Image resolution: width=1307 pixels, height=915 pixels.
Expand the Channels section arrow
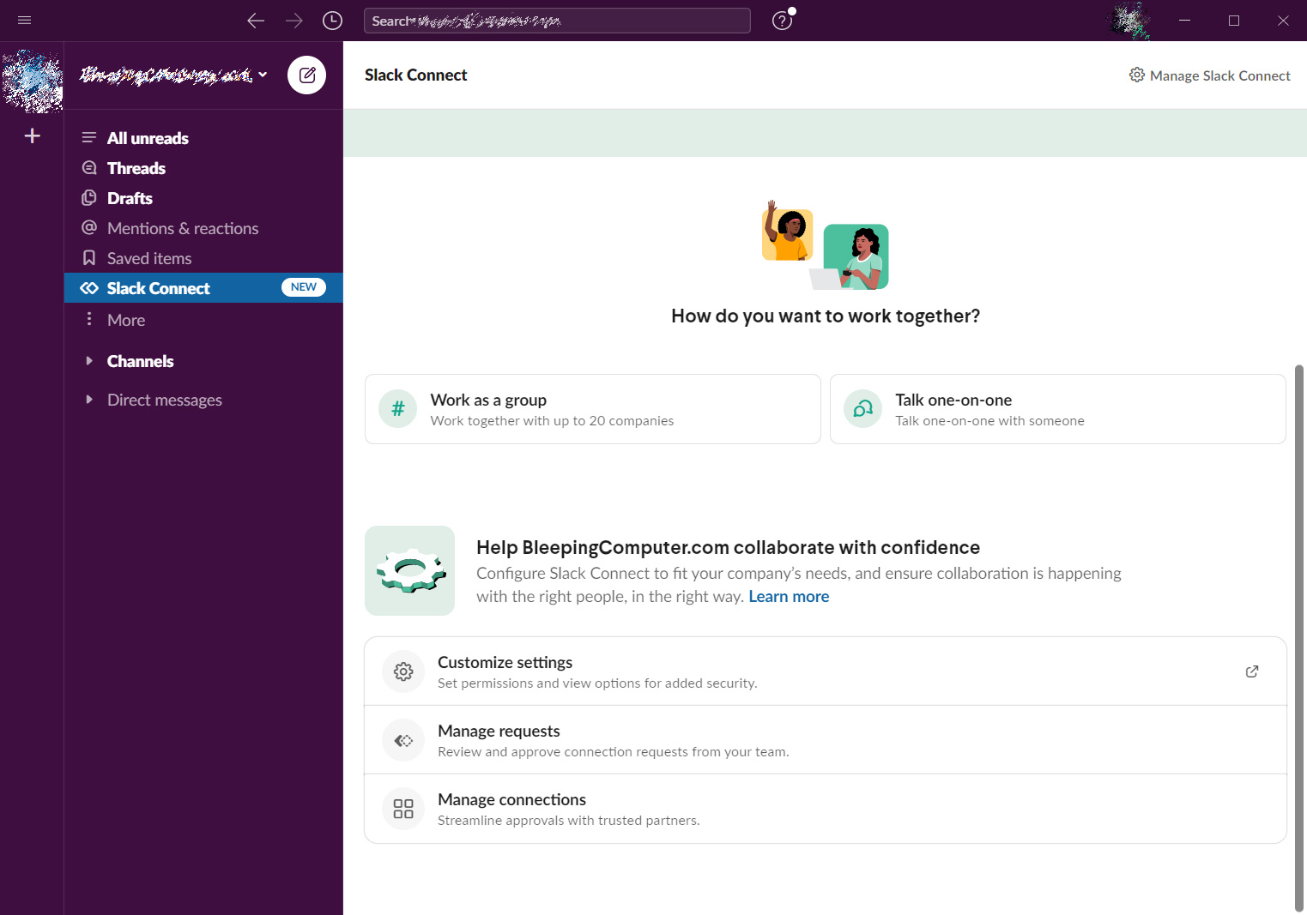[x=89, y=361]
